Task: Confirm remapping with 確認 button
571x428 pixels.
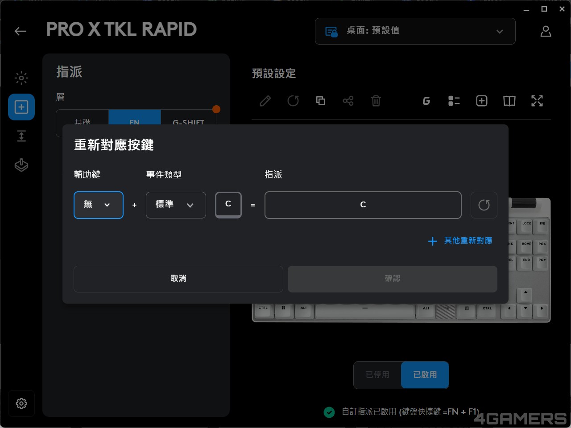Action: pyautogui.click(x=393, y=279)
